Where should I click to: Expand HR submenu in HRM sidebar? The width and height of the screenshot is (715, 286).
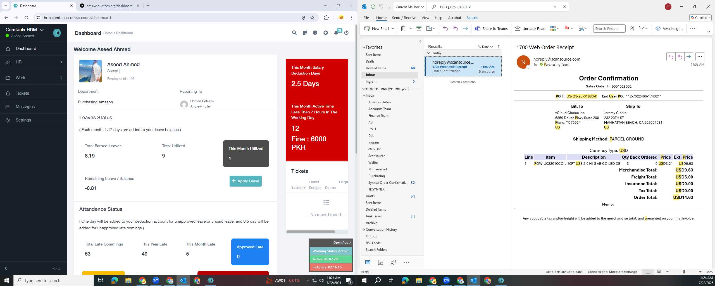coord(34,62)
